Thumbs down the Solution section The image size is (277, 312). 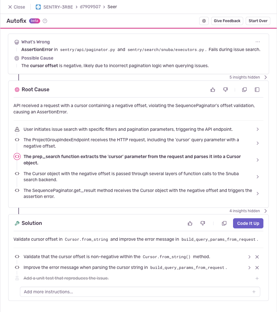[203, 223]
